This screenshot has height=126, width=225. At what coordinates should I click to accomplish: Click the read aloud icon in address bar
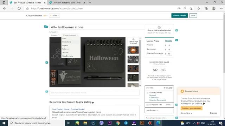coord(179,8)
